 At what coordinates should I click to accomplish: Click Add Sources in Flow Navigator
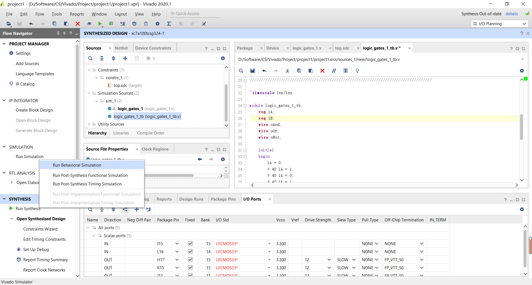tap(27, 64)
